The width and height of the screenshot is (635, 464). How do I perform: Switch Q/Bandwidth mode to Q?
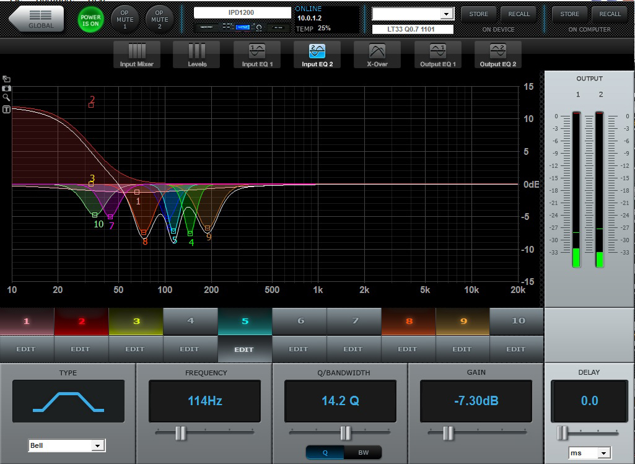click(x=325, y=452)
